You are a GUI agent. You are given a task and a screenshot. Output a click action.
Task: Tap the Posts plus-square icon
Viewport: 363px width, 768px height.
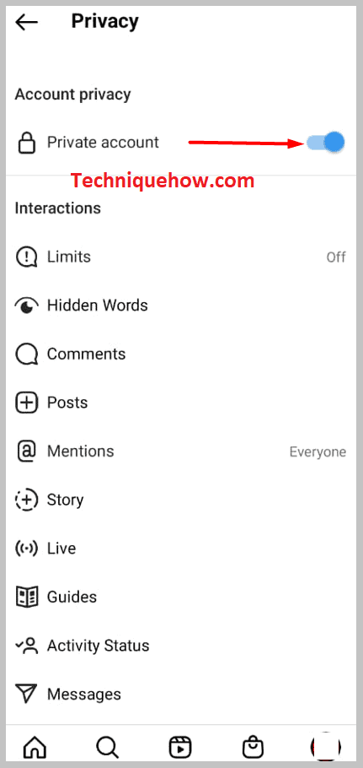[26, 403]
